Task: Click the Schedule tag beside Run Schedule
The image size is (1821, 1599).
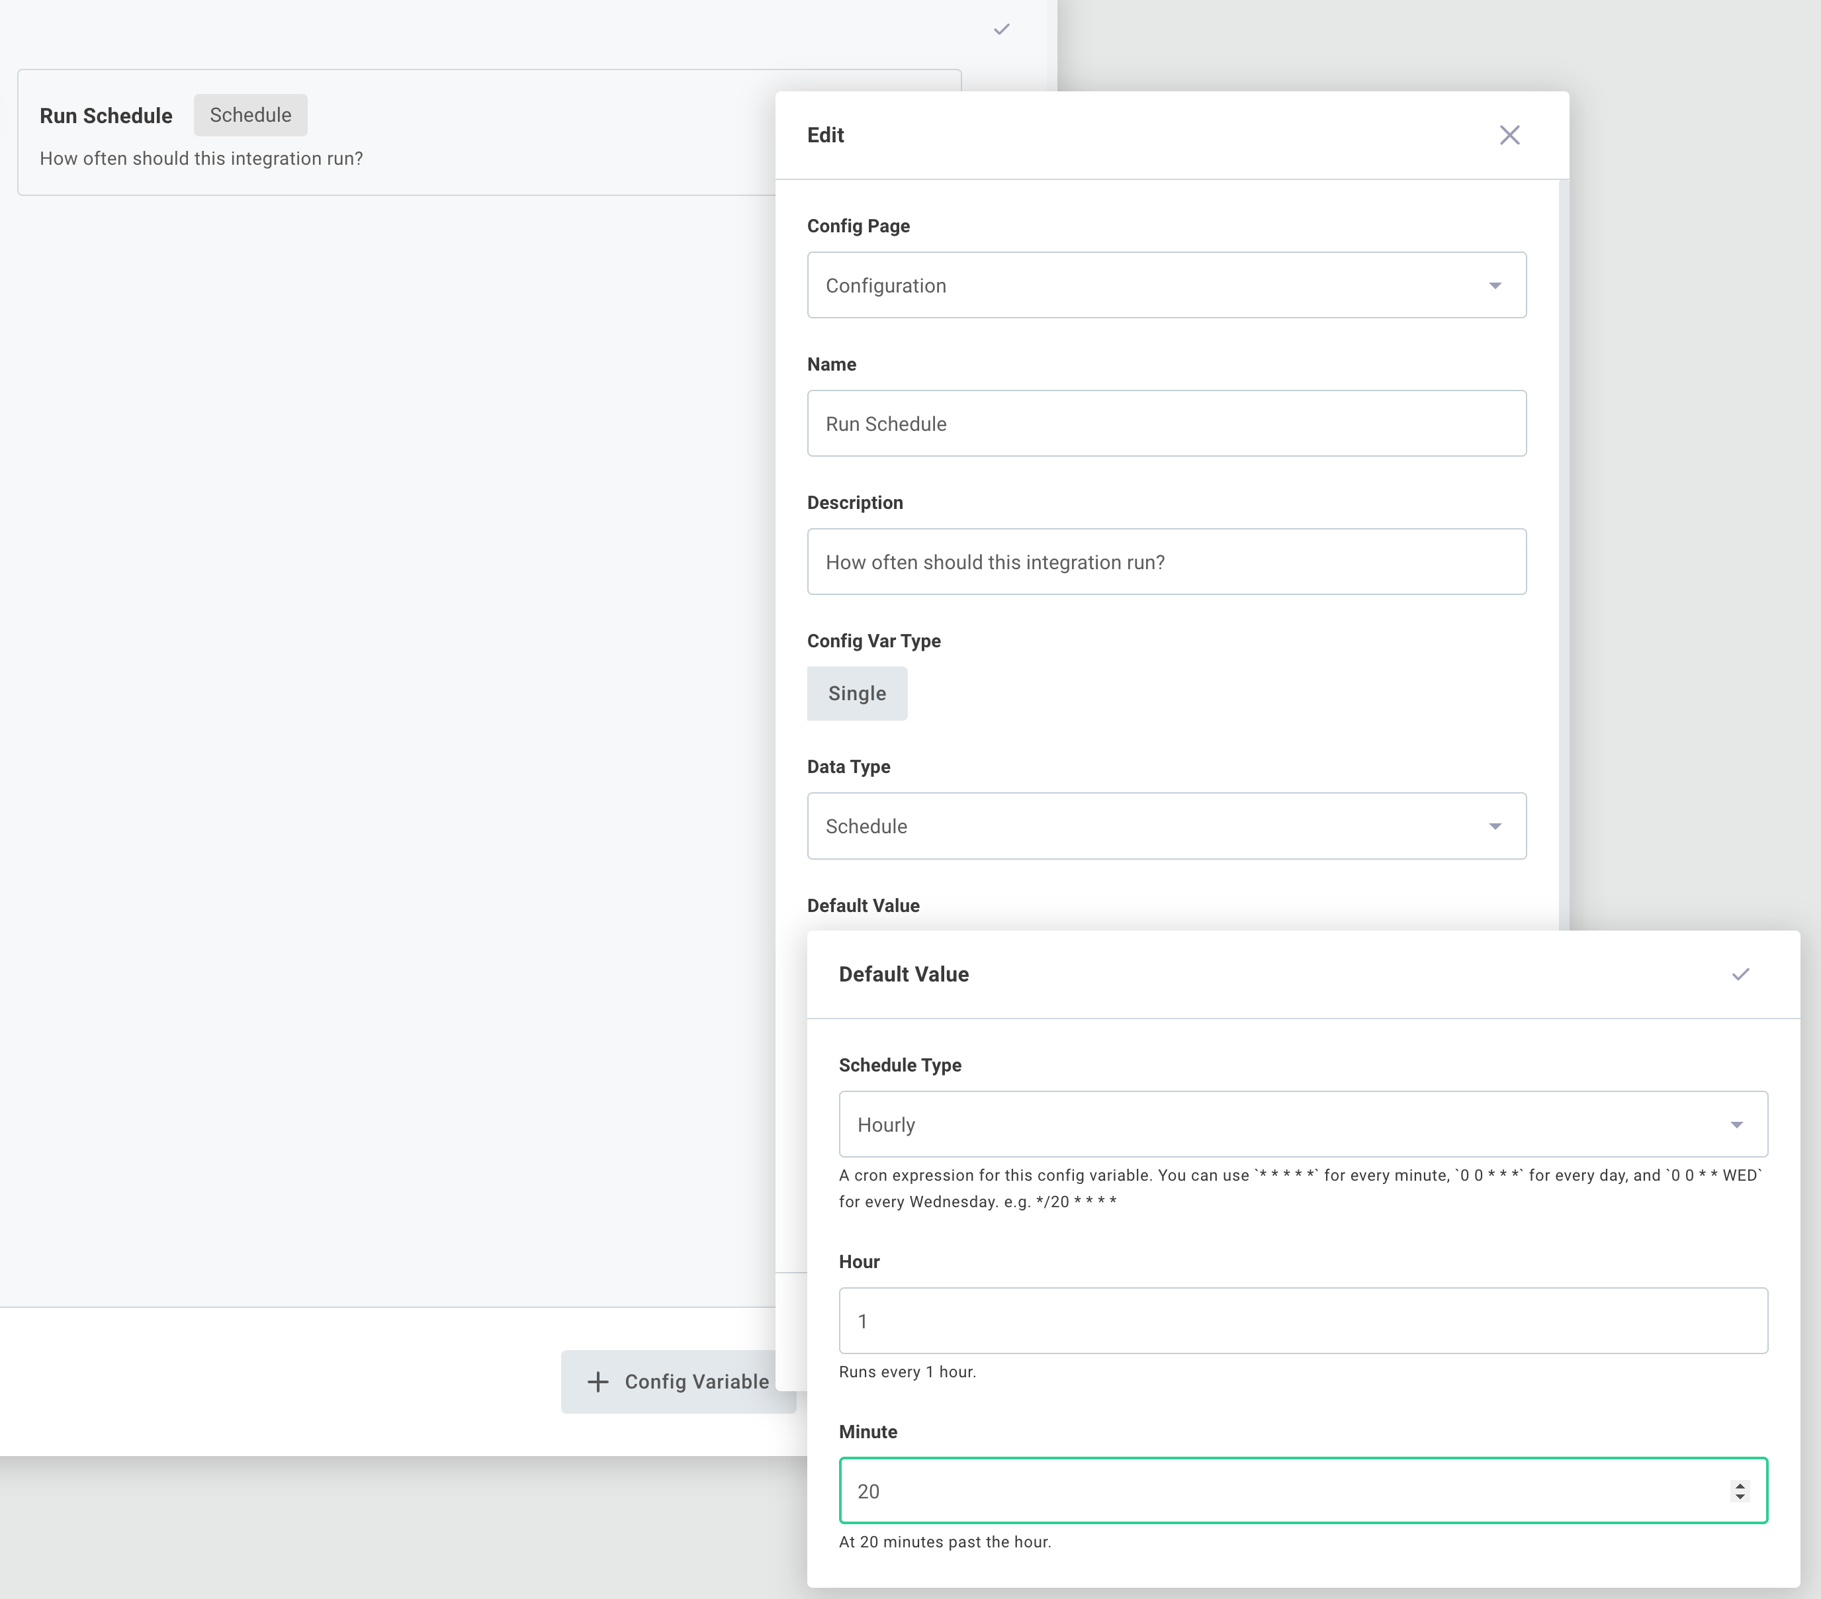Action: tap(250, 115)
